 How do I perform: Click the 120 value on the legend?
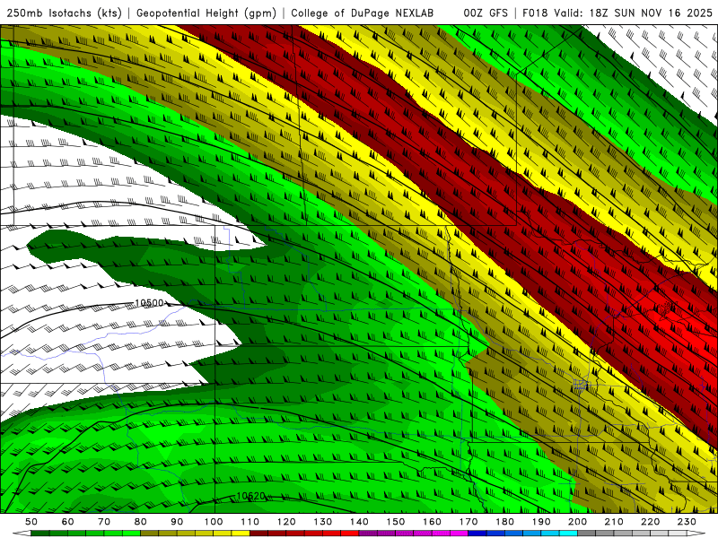286,522
